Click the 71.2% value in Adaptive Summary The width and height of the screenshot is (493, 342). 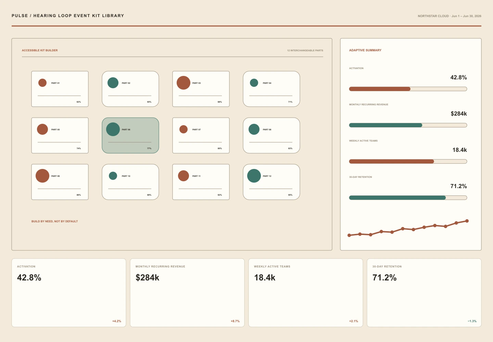click(458, 186)
